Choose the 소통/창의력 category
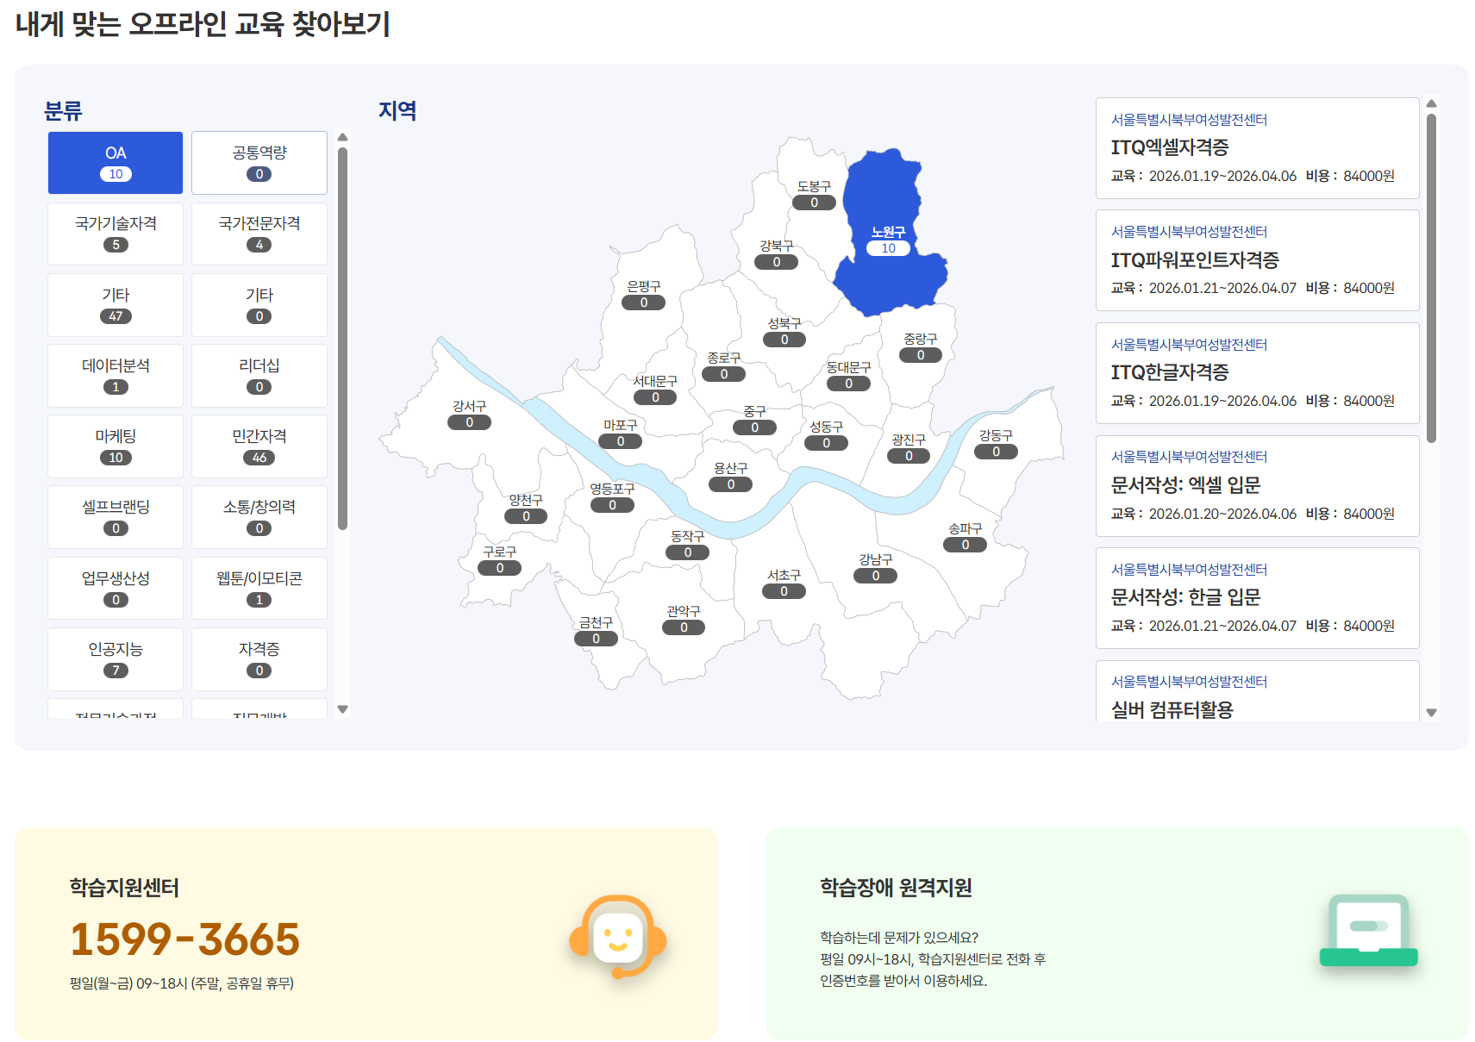The width and height of the screenshot is (1475, 1042). [259, 517]
